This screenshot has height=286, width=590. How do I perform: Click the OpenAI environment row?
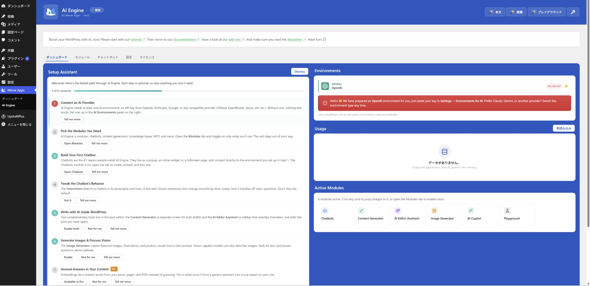445,86
